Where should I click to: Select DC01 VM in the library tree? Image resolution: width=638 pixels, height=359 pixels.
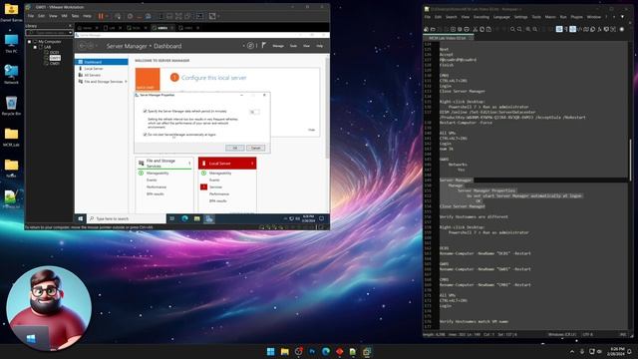coord(54,53)
